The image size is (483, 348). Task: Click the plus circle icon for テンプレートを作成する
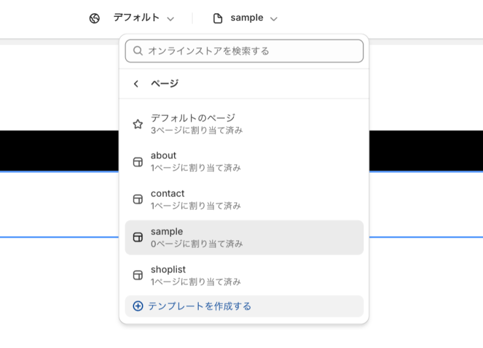(138, 306)
